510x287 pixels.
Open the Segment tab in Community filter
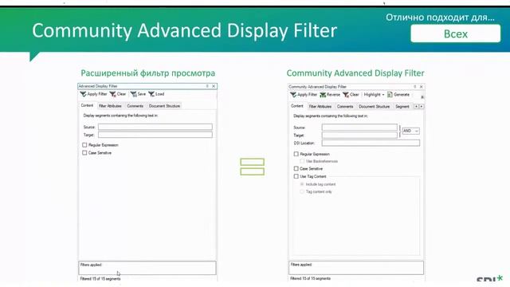[402, 107]
